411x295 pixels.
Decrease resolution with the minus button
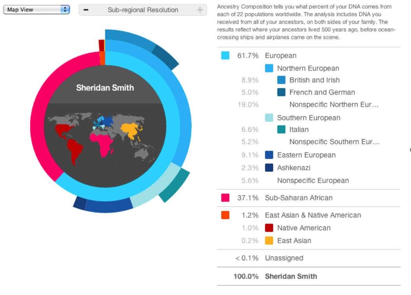86,10
